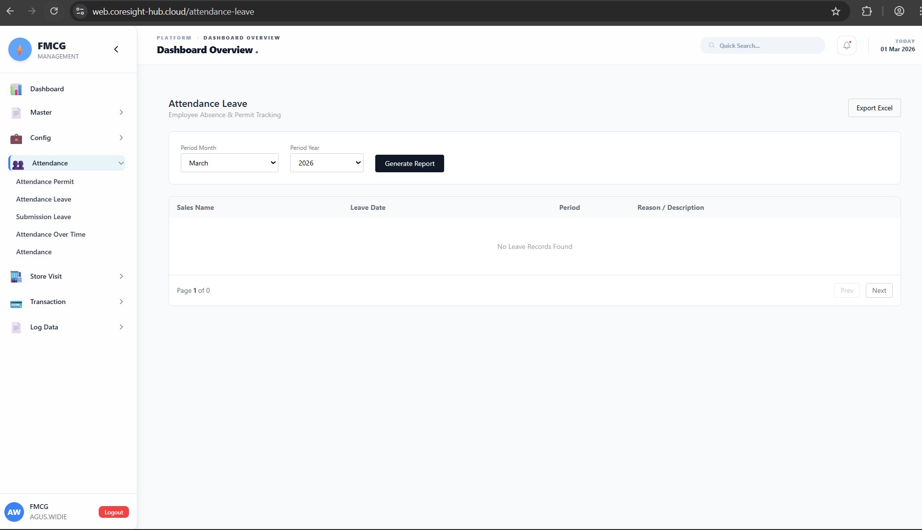Image resolution: width=922 pixels, height=530 pixels.
Task: Open the Period Year dropdown
Action: pos(326,163)
